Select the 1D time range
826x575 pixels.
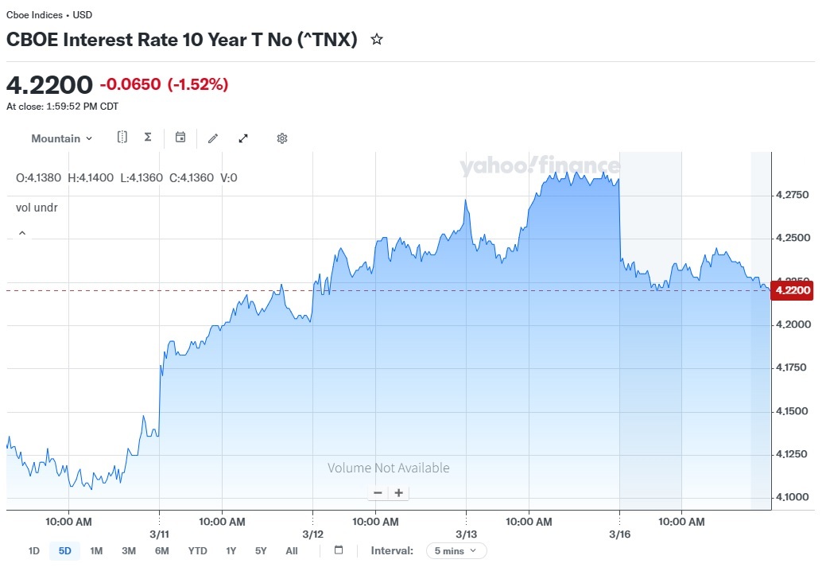tap(34, 550)
